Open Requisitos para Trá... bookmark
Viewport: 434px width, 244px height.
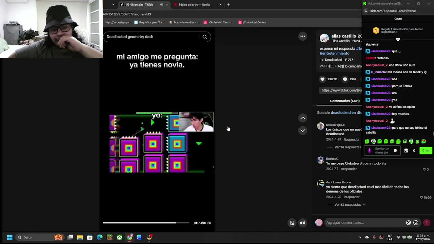pyautogui.click(x=149, y=23)
